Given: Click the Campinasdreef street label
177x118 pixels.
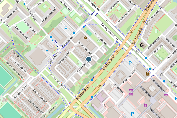Looking at the screenshot, I should [x=21, y=91].
